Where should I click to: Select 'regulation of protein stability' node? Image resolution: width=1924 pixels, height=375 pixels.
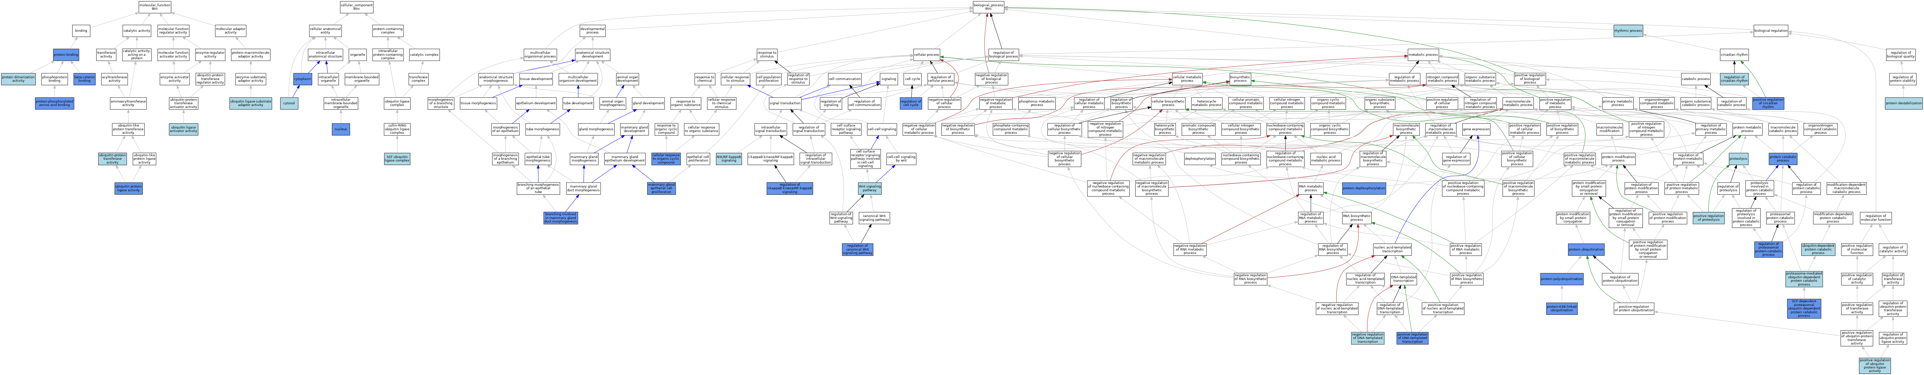pyautogui.click(x=1902, y=79)
